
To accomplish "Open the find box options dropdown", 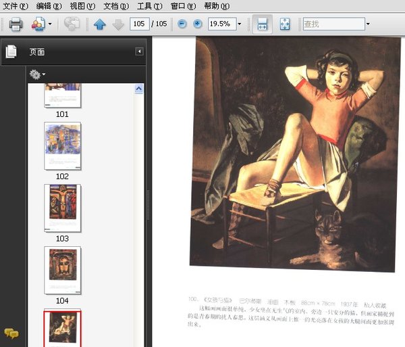I will pyautogui.click(x=368, y=24).
